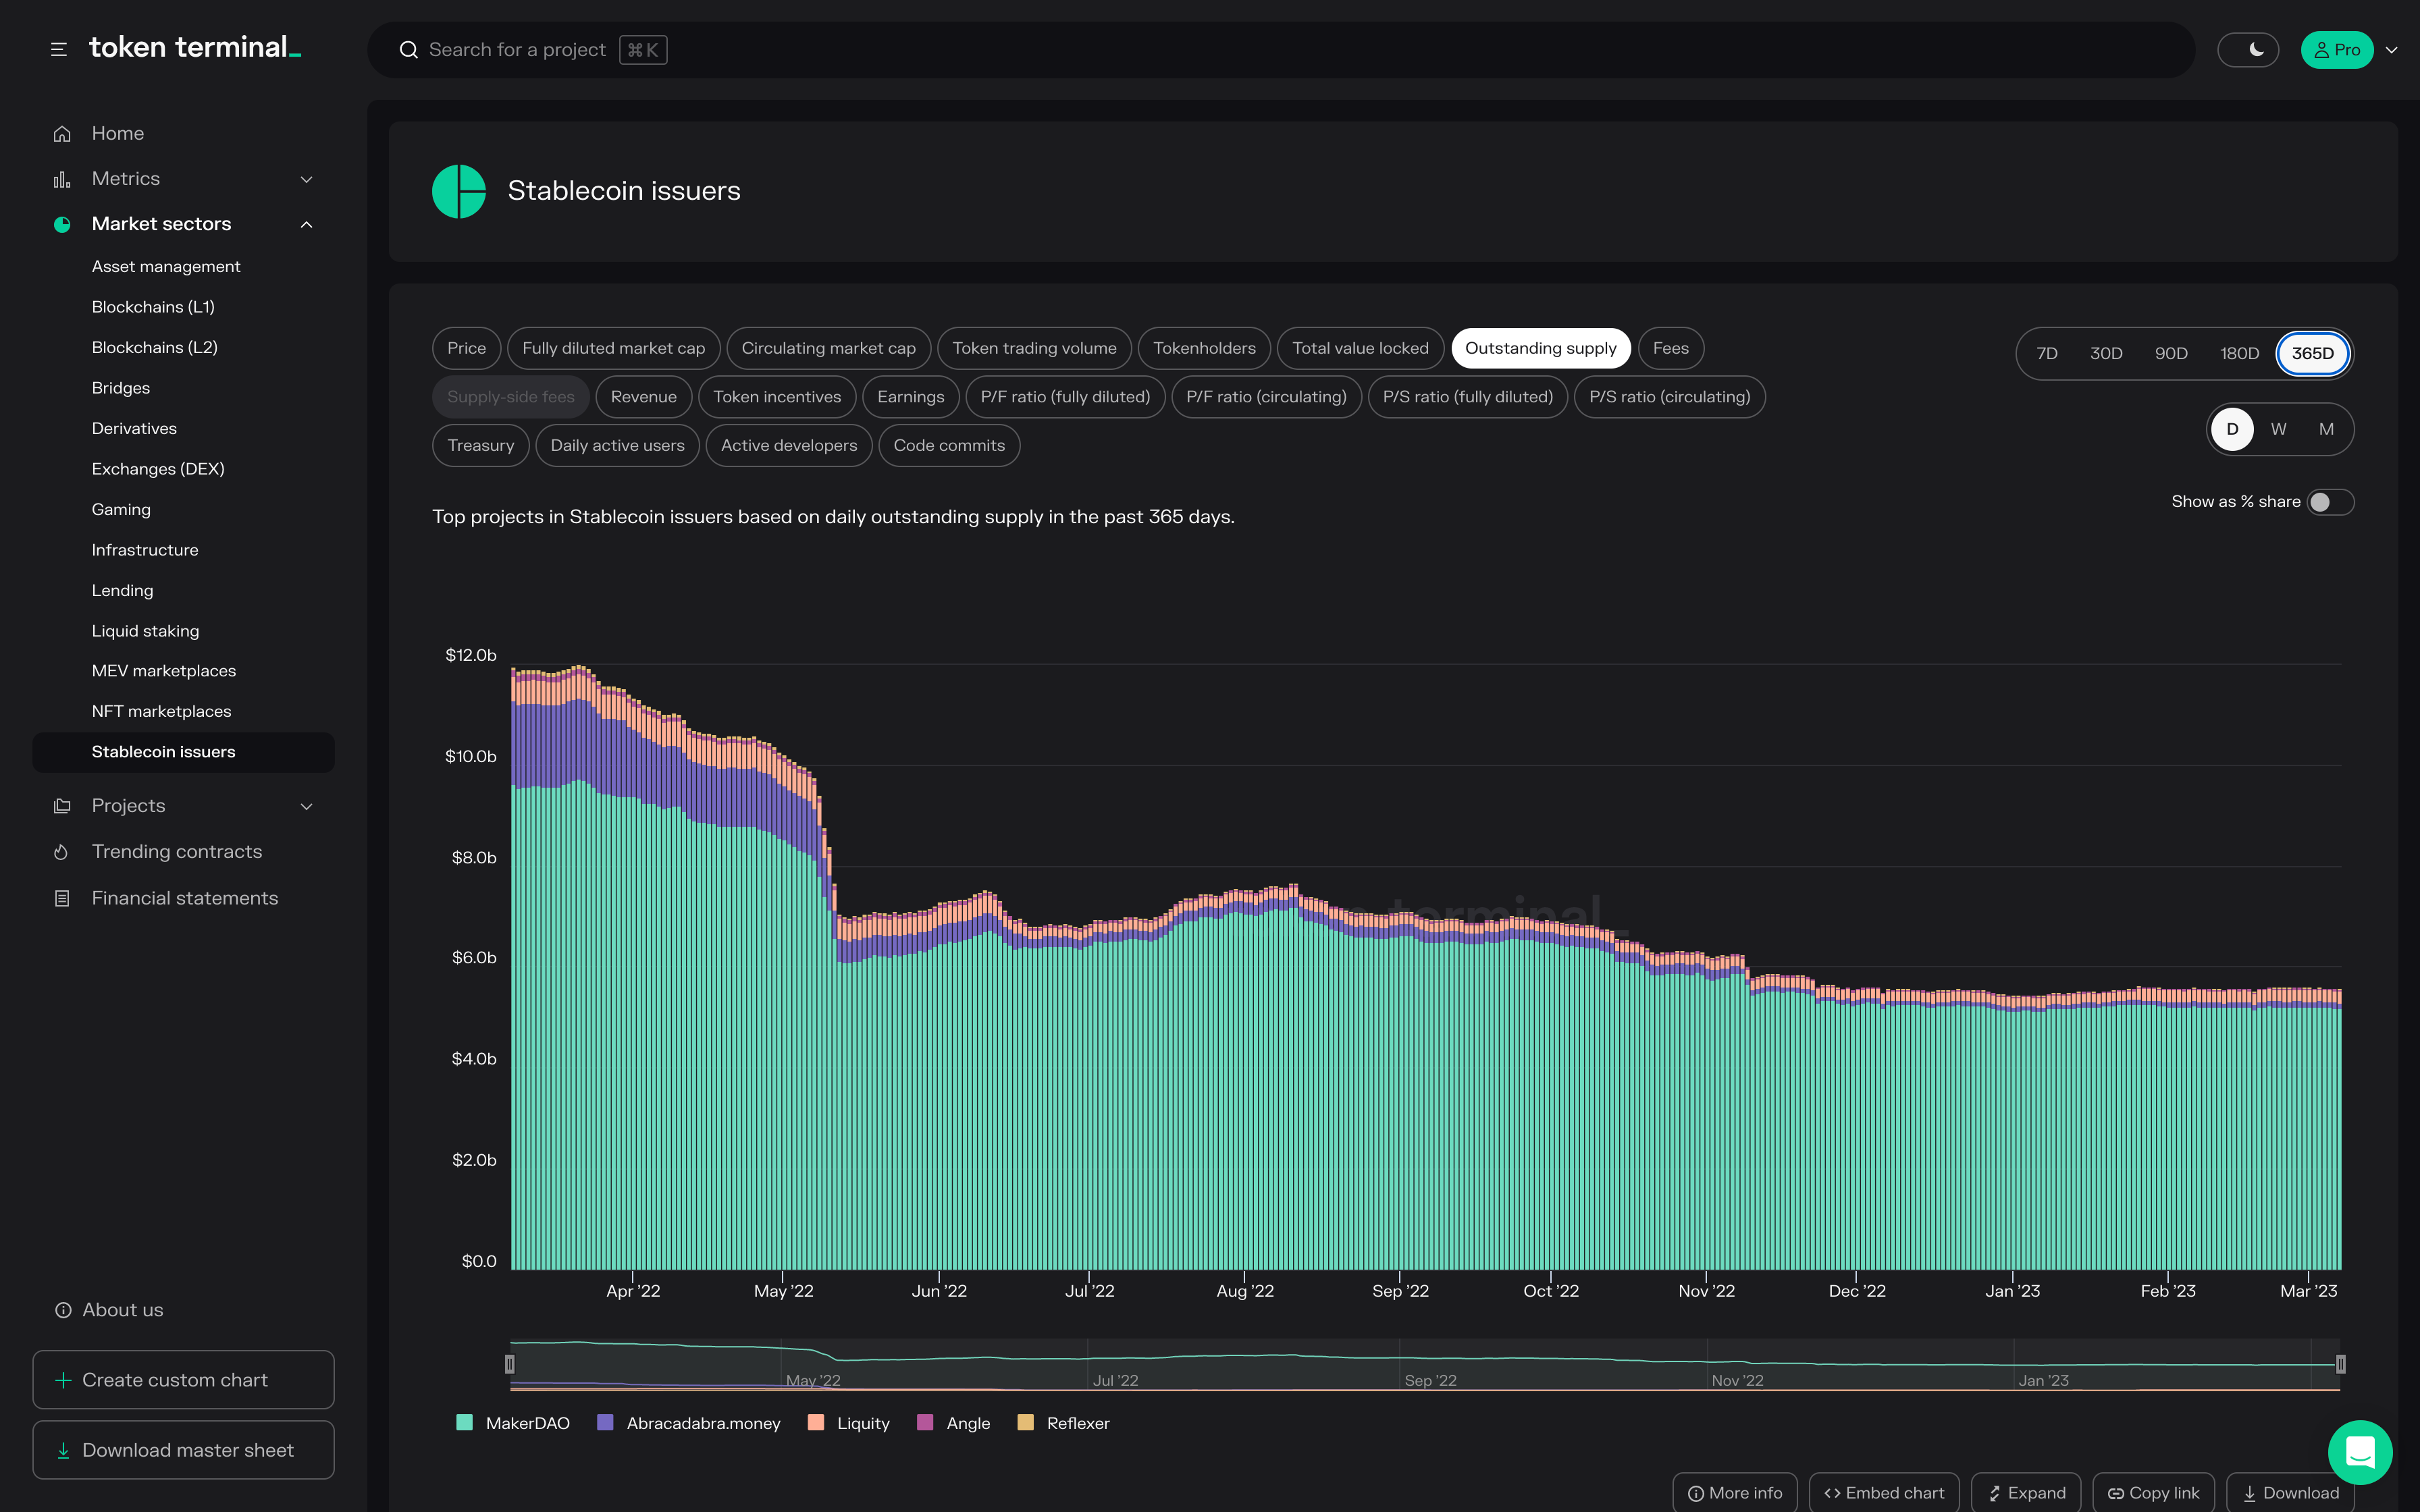Collapse the Market sectors section

pyautogui.click(x=306, y=224)
